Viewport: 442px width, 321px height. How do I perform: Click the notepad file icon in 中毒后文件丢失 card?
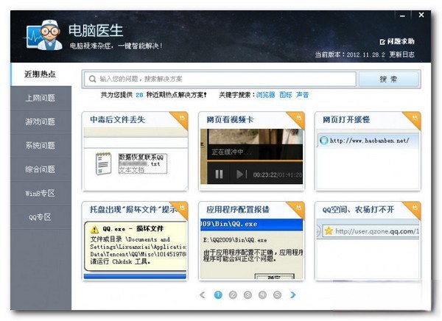point(103,163)
